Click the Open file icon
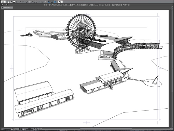 tap(11, 2)
